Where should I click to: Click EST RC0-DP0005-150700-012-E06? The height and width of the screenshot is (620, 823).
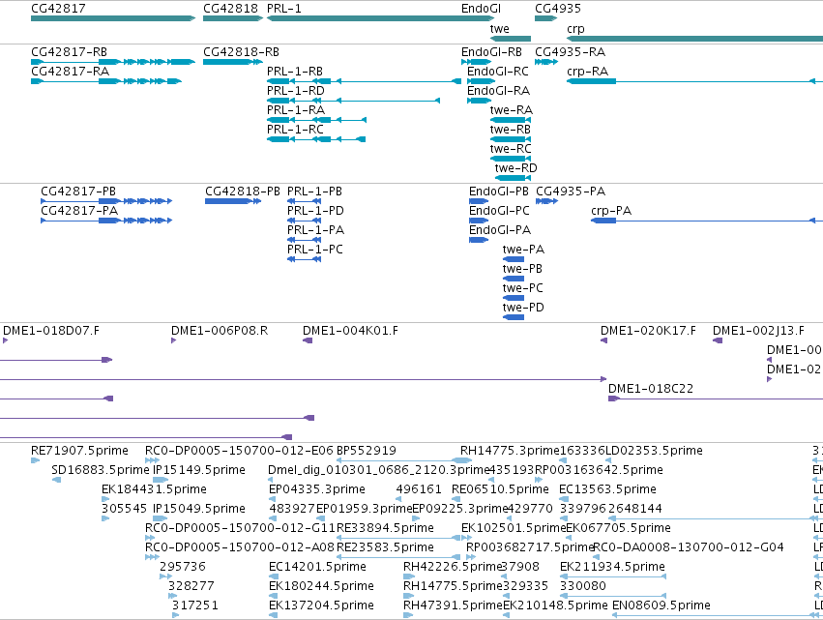click(152, 460)
